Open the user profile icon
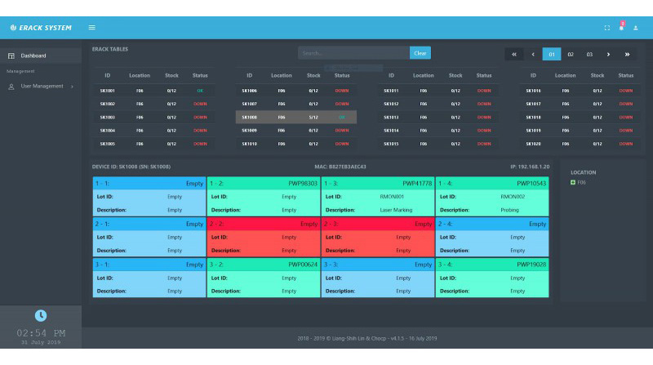The image size is (653, 365). (x=636, y=28)
